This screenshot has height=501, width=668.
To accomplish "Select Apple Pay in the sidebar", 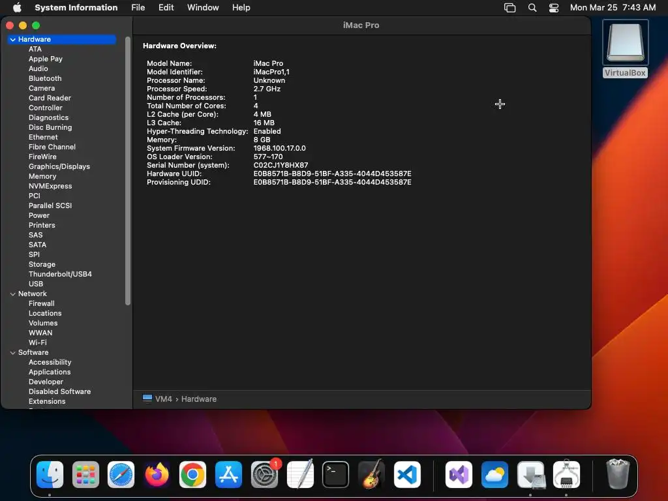I will pyautogui.click(x=46, y=59).
